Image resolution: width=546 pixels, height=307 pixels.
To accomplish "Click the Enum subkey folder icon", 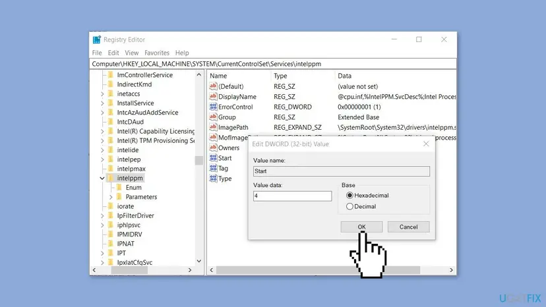I will click(x=119, y=188).
